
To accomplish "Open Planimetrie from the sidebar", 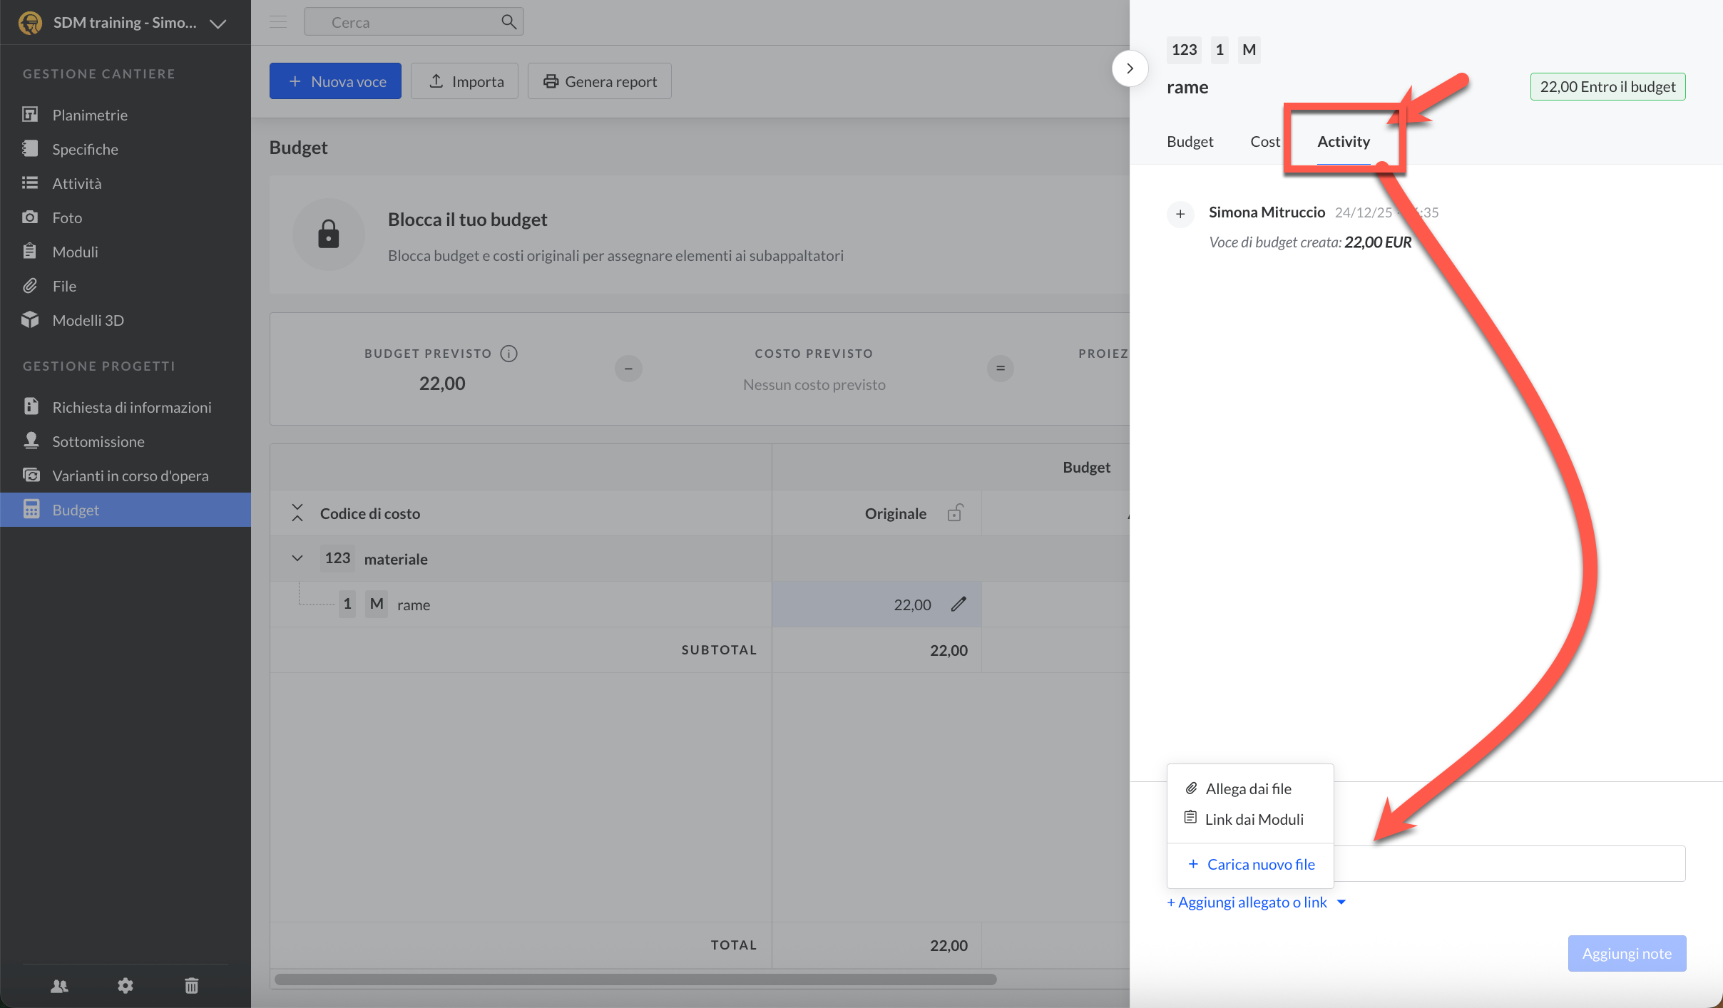I will click(89, 115).
